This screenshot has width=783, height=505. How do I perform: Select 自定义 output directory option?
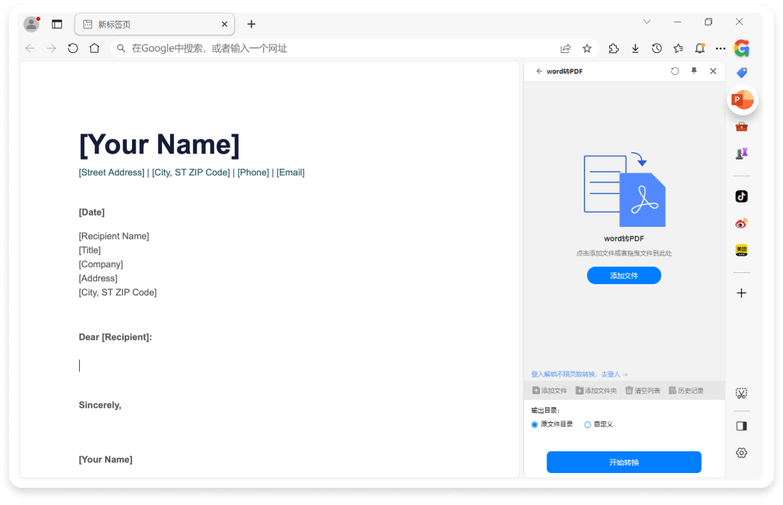[588, 424]
